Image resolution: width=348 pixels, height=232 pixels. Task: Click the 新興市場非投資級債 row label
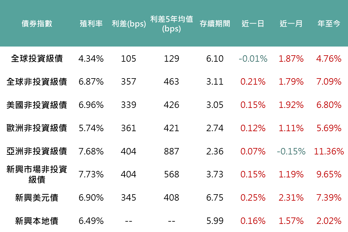click(37, 174)
